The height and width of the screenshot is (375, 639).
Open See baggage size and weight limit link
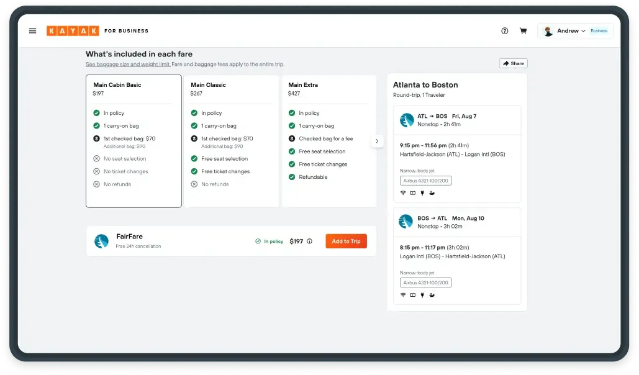coord(128,65)
